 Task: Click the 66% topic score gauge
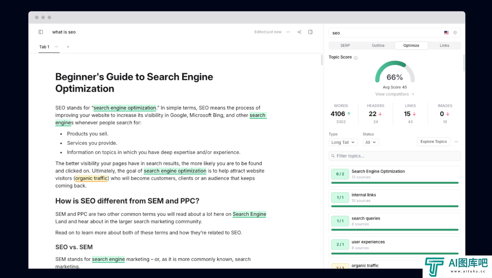pos(395,72)
